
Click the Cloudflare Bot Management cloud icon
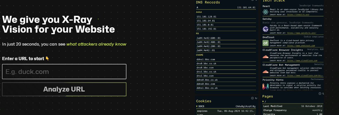pyautogui.click(x=266, y=72)
